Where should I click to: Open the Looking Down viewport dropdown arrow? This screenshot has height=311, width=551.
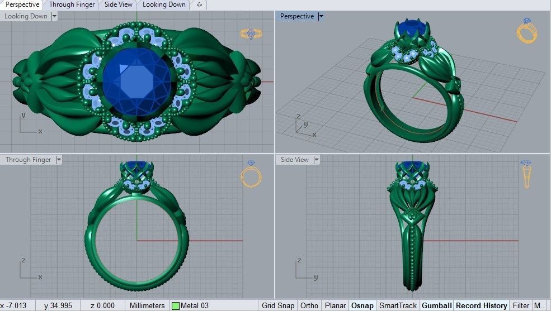tap(54, 16)
